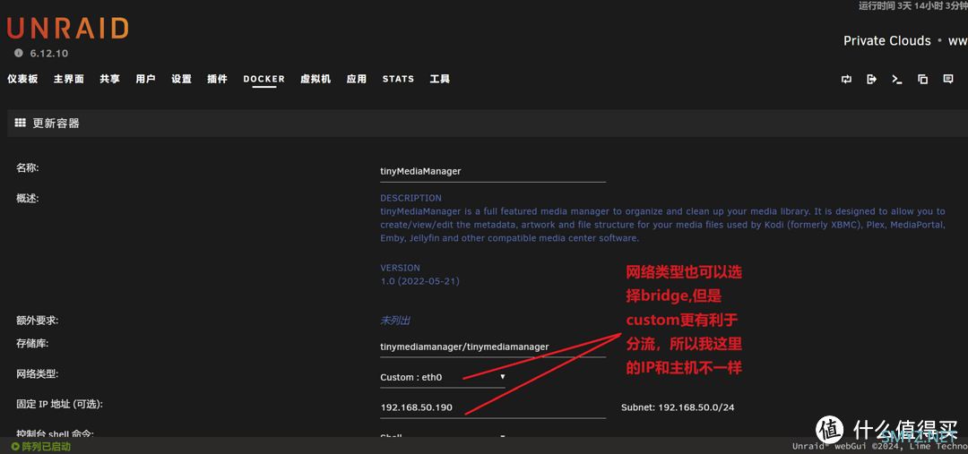The height and width of the screenshot is (454, 968).
Task: Click the 概述 label
Action: coord(28,198)
